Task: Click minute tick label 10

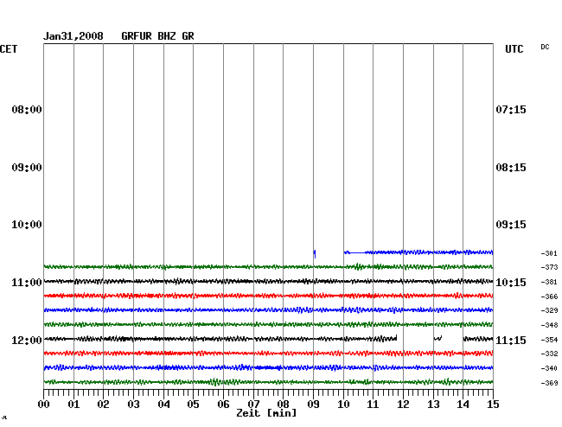Action: pos(343,405)
